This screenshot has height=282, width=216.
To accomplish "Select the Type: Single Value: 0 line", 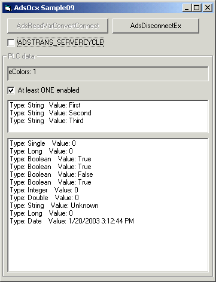I will tap(43, 143).
